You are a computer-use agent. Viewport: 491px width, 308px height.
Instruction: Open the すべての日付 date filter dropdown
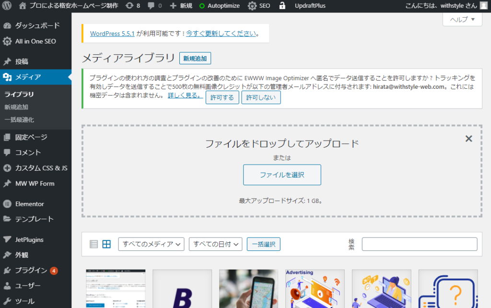(215, 244)
